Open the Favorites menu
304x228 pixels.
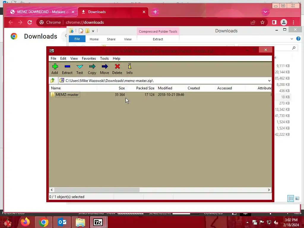coord(89,58)
